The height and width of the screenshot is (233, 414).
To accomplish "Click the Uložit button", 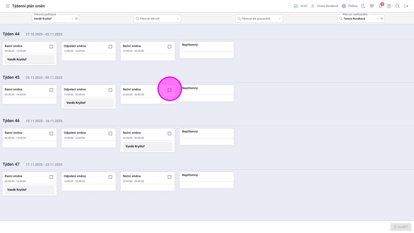I will [401, 227].
